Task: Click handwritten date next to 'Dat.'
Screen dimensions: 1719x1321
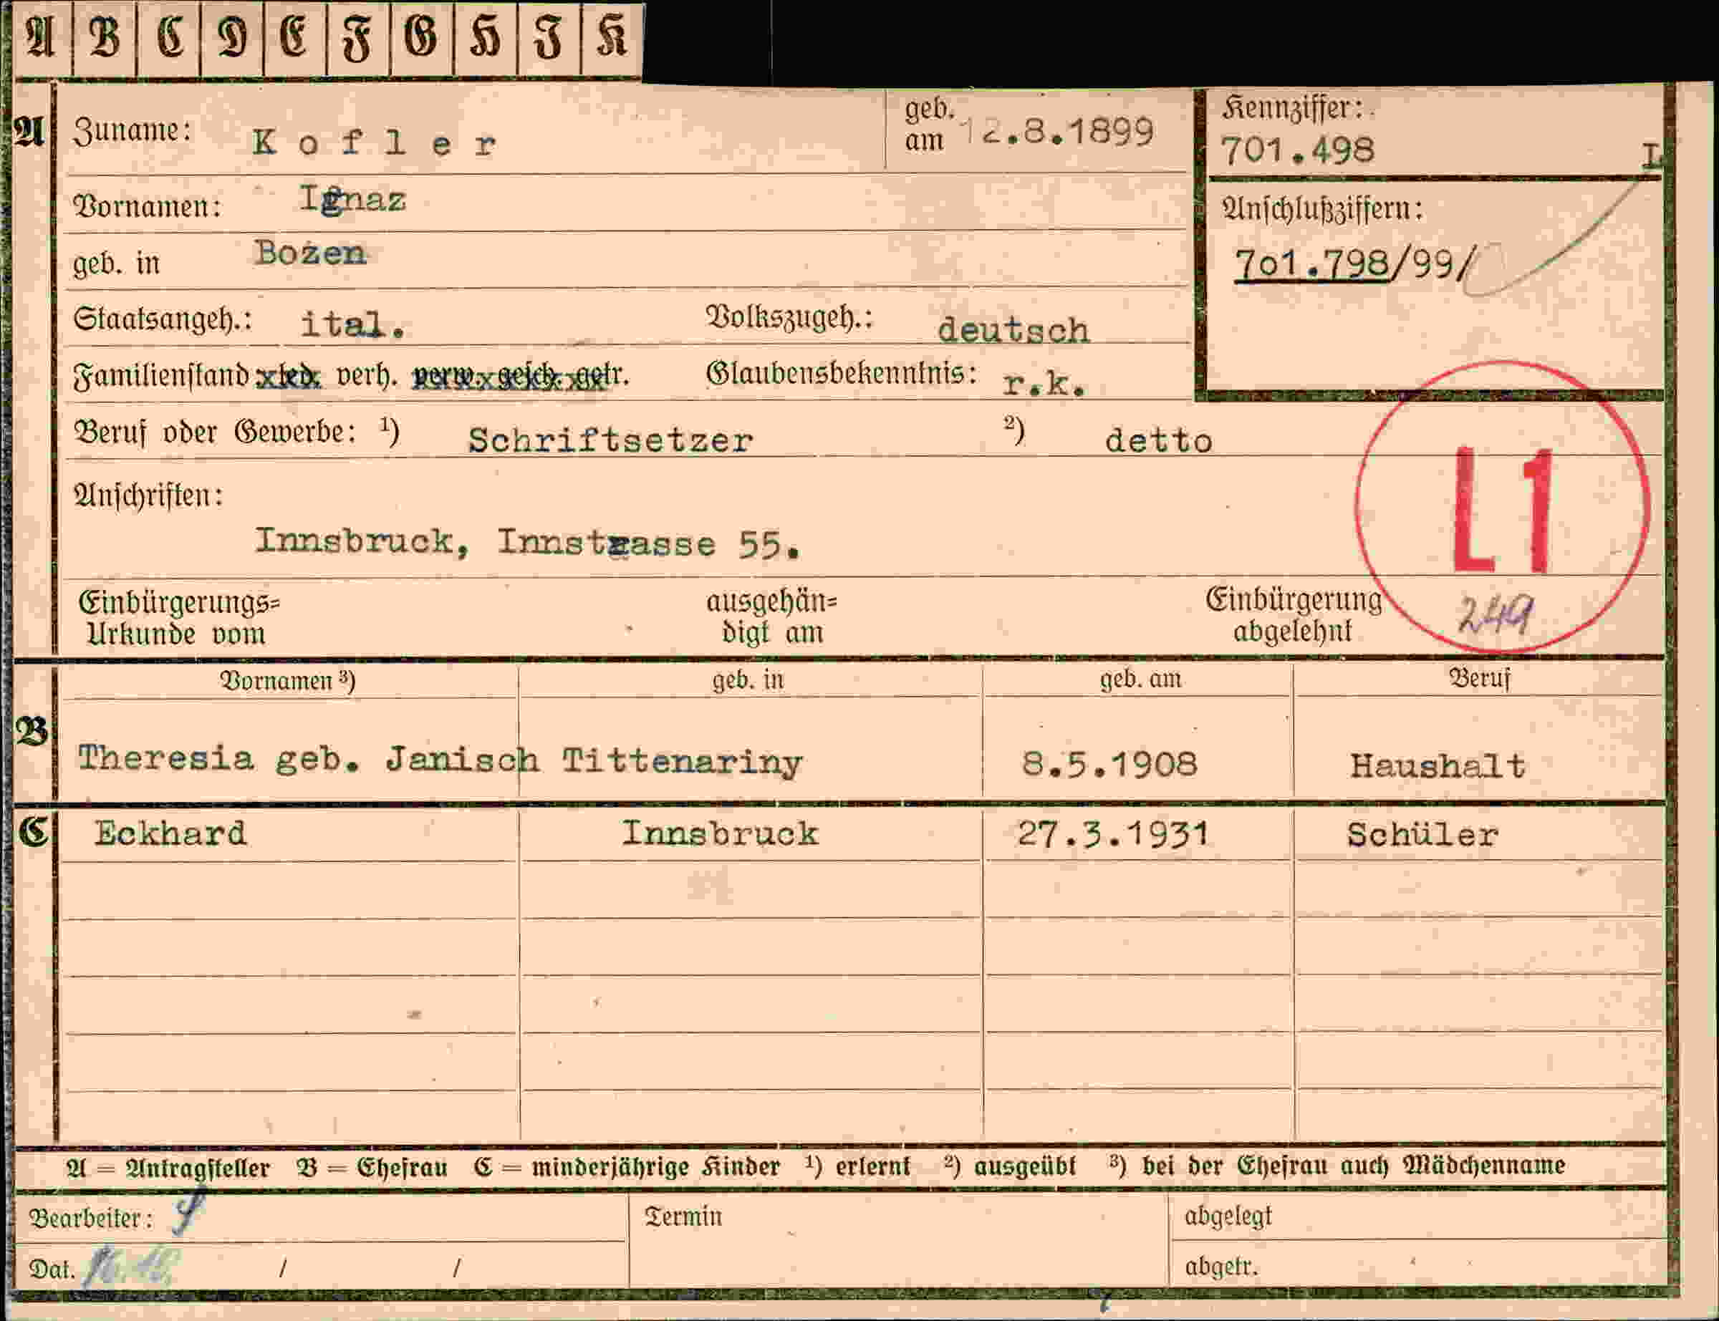Action: click(x=130, y=1267)
